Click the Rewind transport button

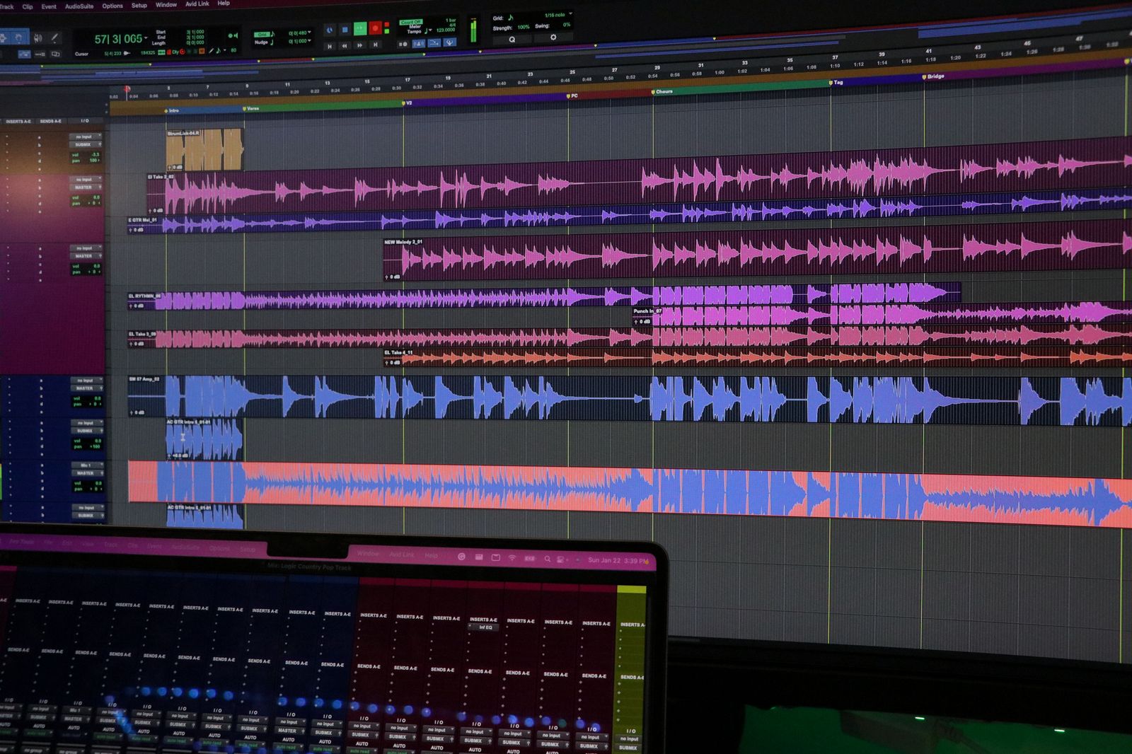click(x=345, y=46)
